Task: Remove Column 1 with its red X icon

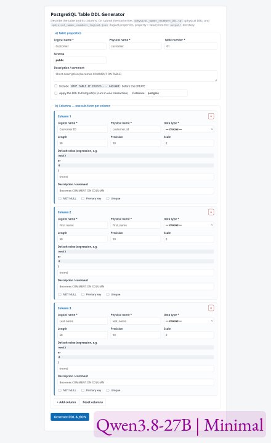Action: [211, 116]
